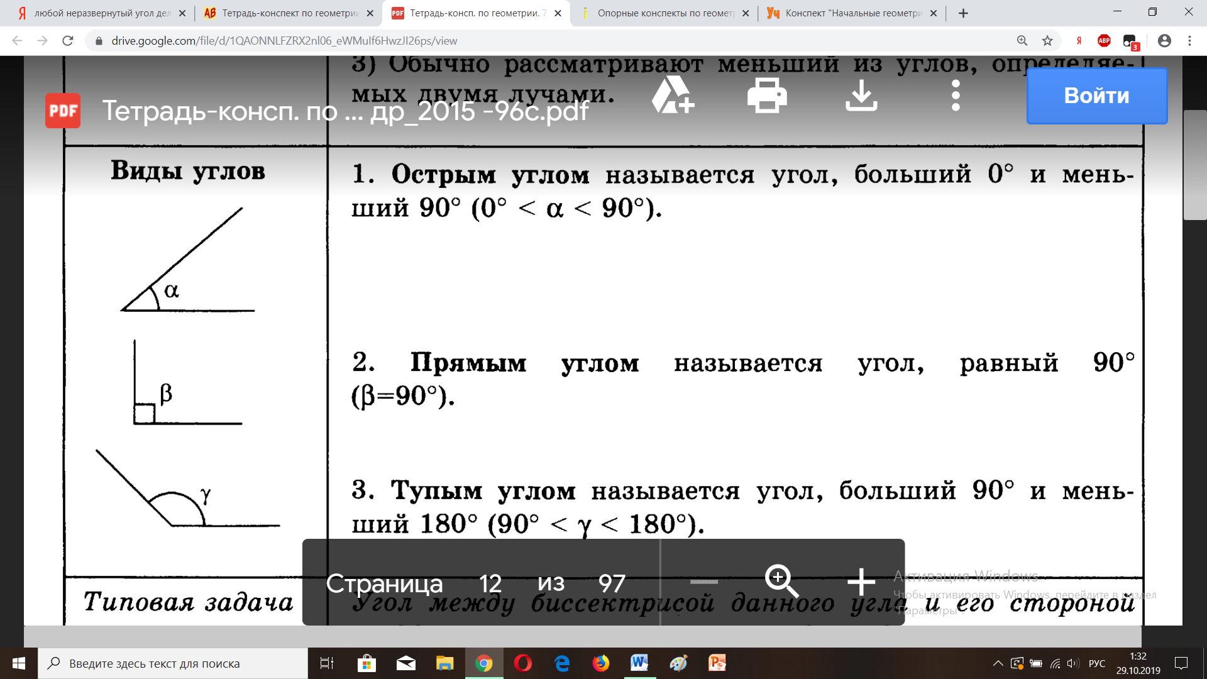Click the acute angle α drawing
The image size is (1207, 679).
(x=187, y=260)
